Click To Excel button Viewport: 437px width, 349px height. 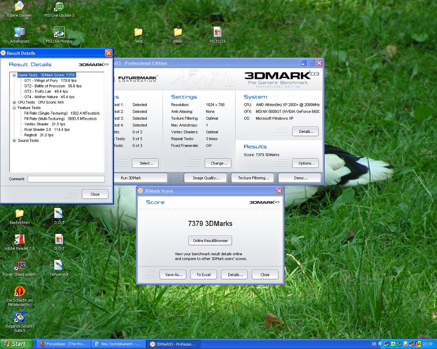(204, 274)
